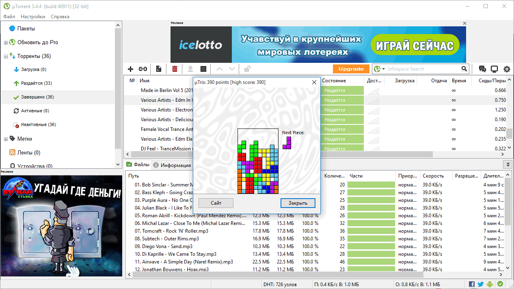
Task: Select Раздаётся (33) in the sidebar
Action: pyautogui.click(x=36, y=83)
